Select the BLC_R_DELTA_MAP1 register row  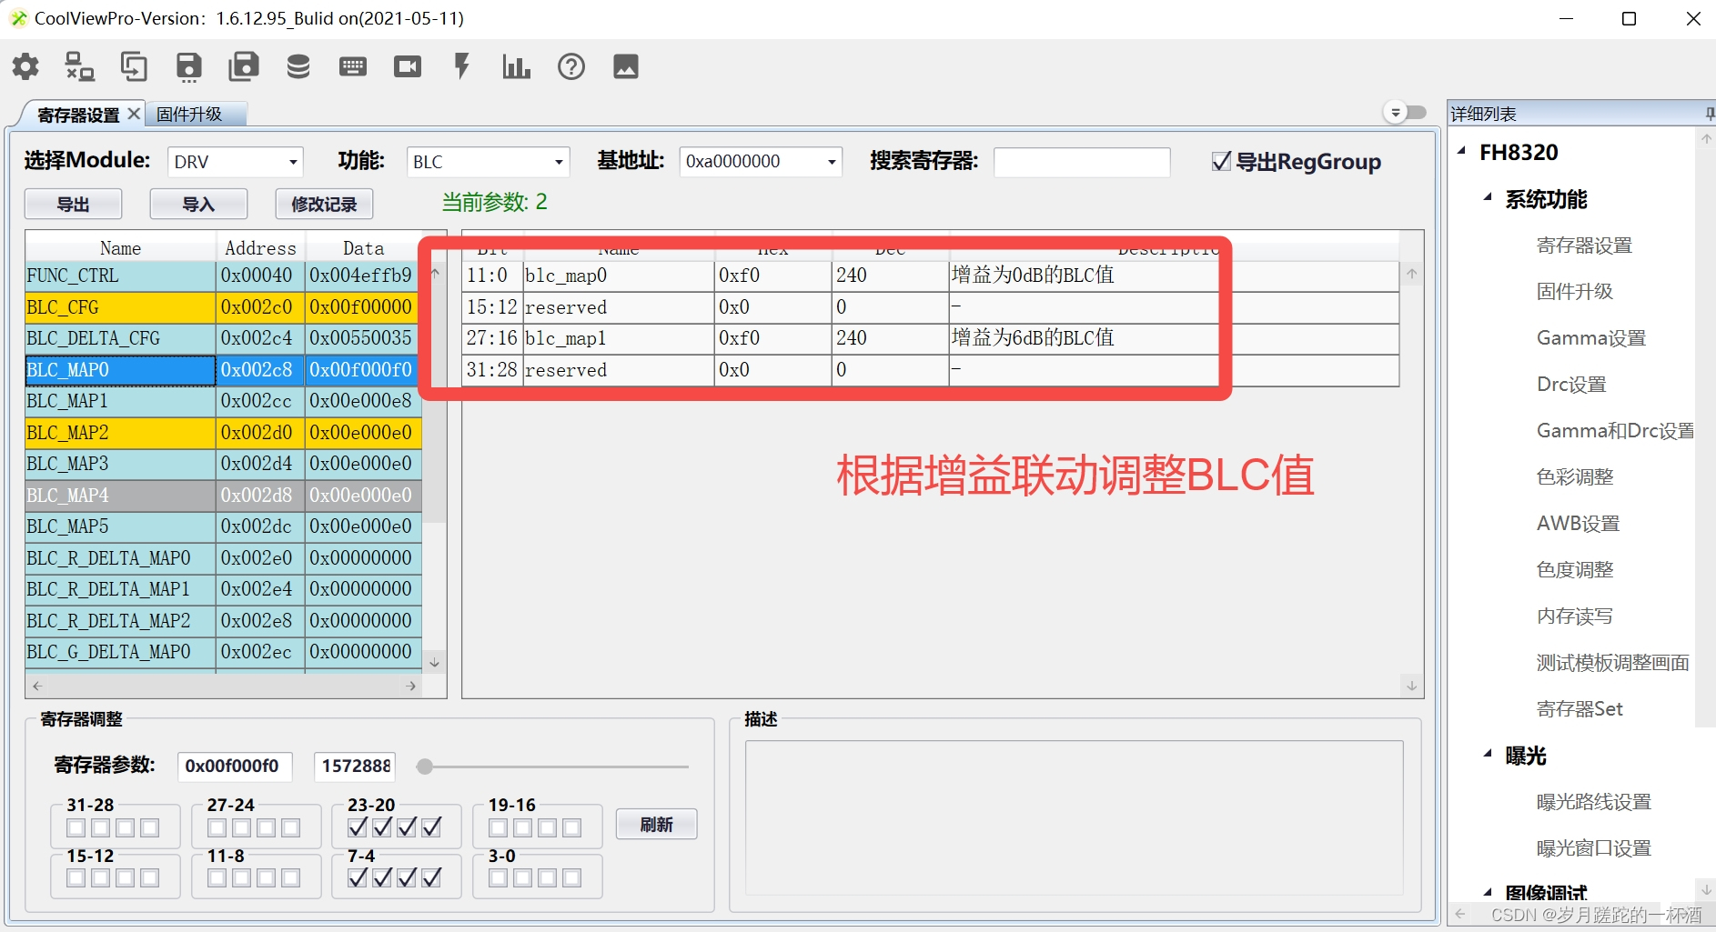[x=223, y=589]
